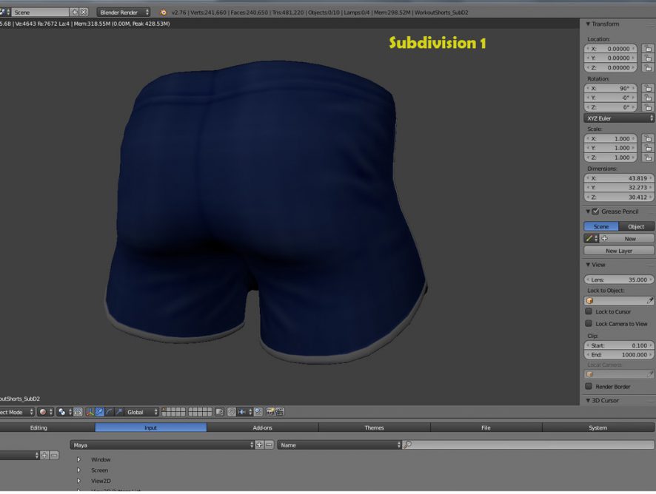Select the translate manipulator arrow icon
Screen dimensions: 656x494
99,412
